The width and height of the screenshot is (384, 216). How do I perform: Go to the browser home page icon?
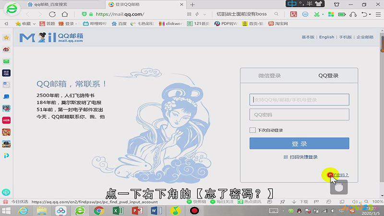pos(65,14)
